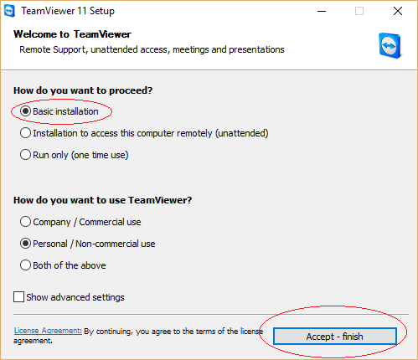This screenshot has width=418, height=360.
Task: Click the 'How do you want to proceed?' heading
Action: click(83, 90)
